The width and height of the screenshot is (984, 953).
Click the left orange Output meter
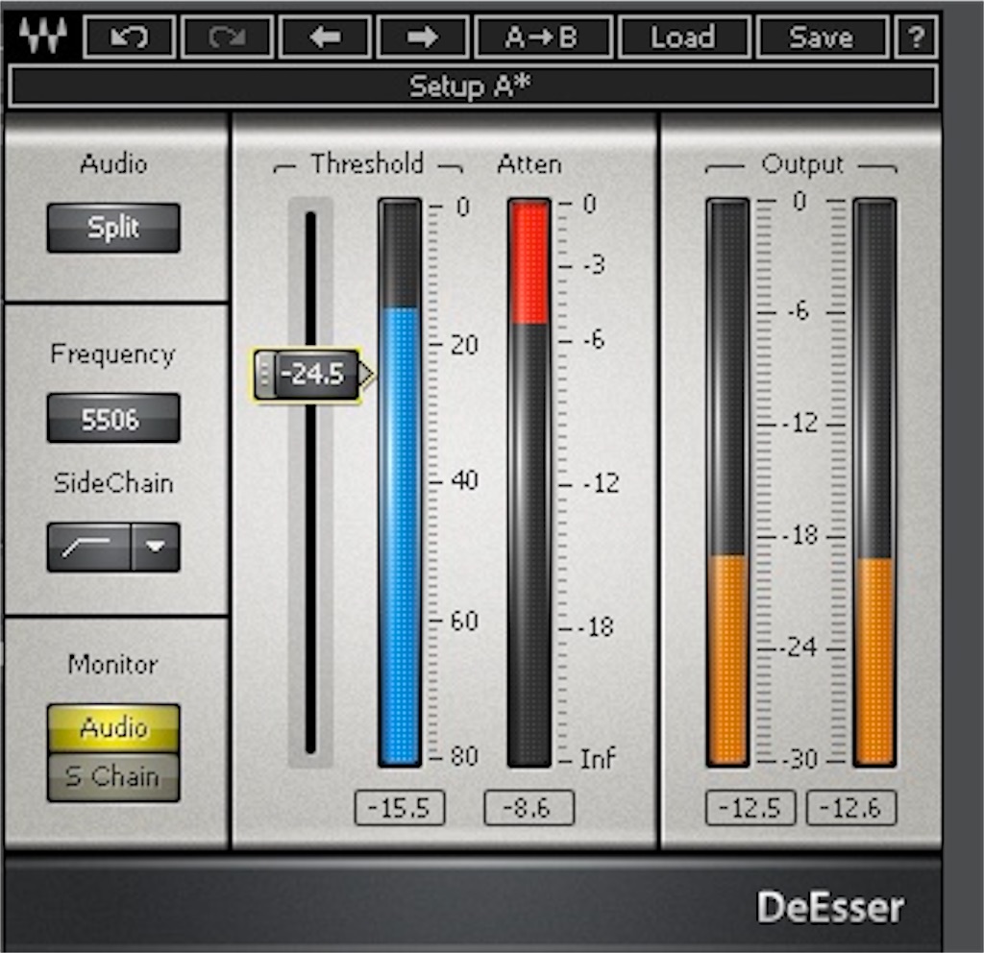[728, 482]
